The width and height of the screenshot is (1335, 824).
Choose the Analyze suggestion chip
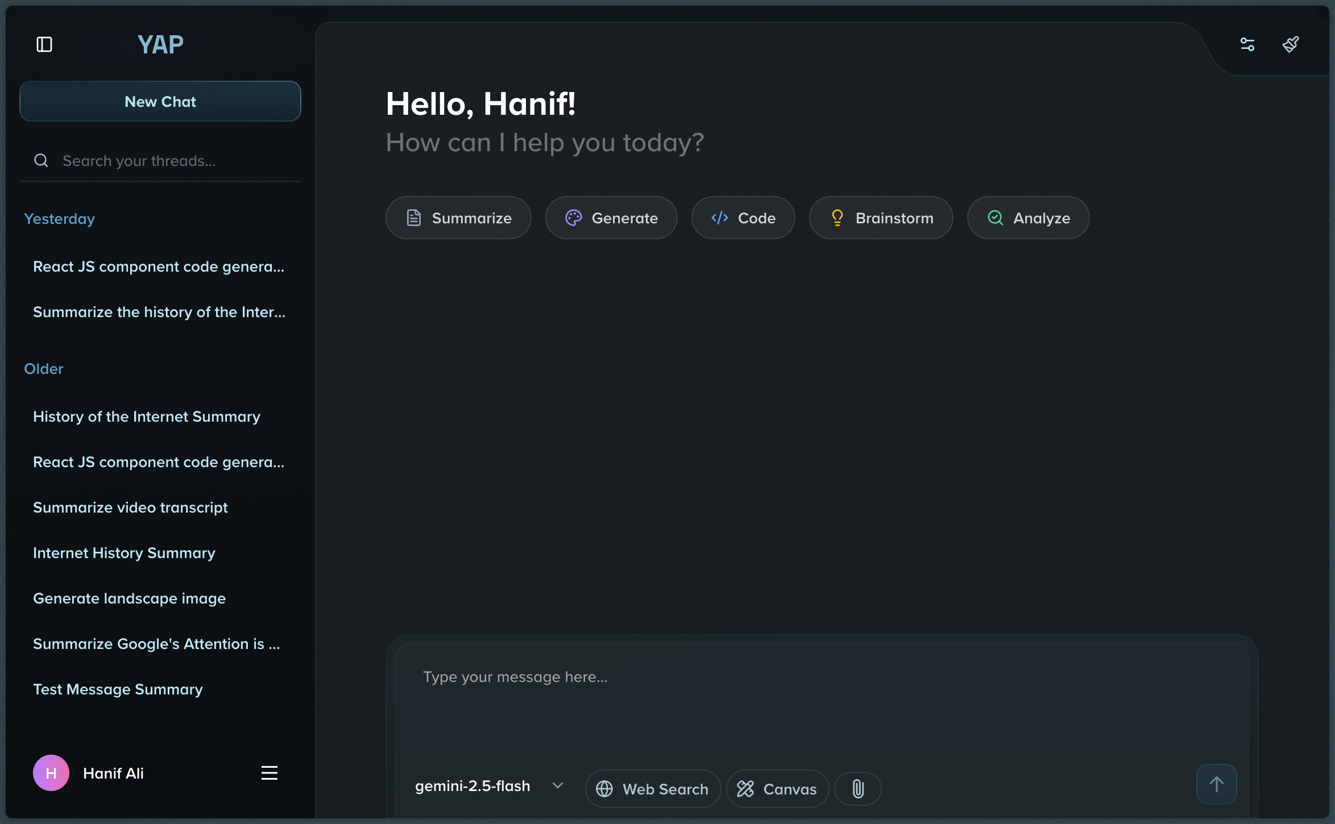tap(1028, 218)
